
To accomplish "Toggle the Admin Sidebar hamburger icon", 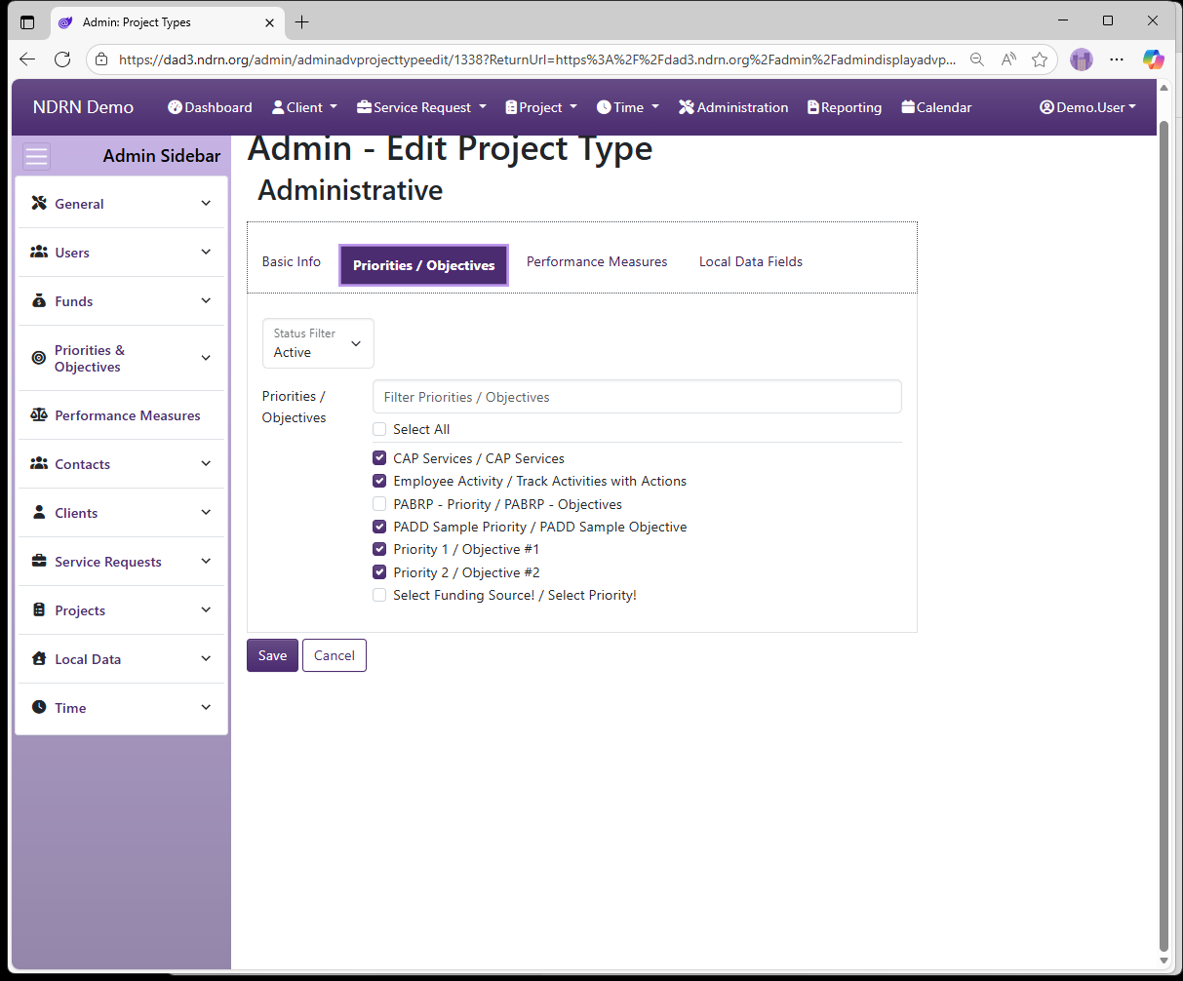I will [x=37, y=156].
